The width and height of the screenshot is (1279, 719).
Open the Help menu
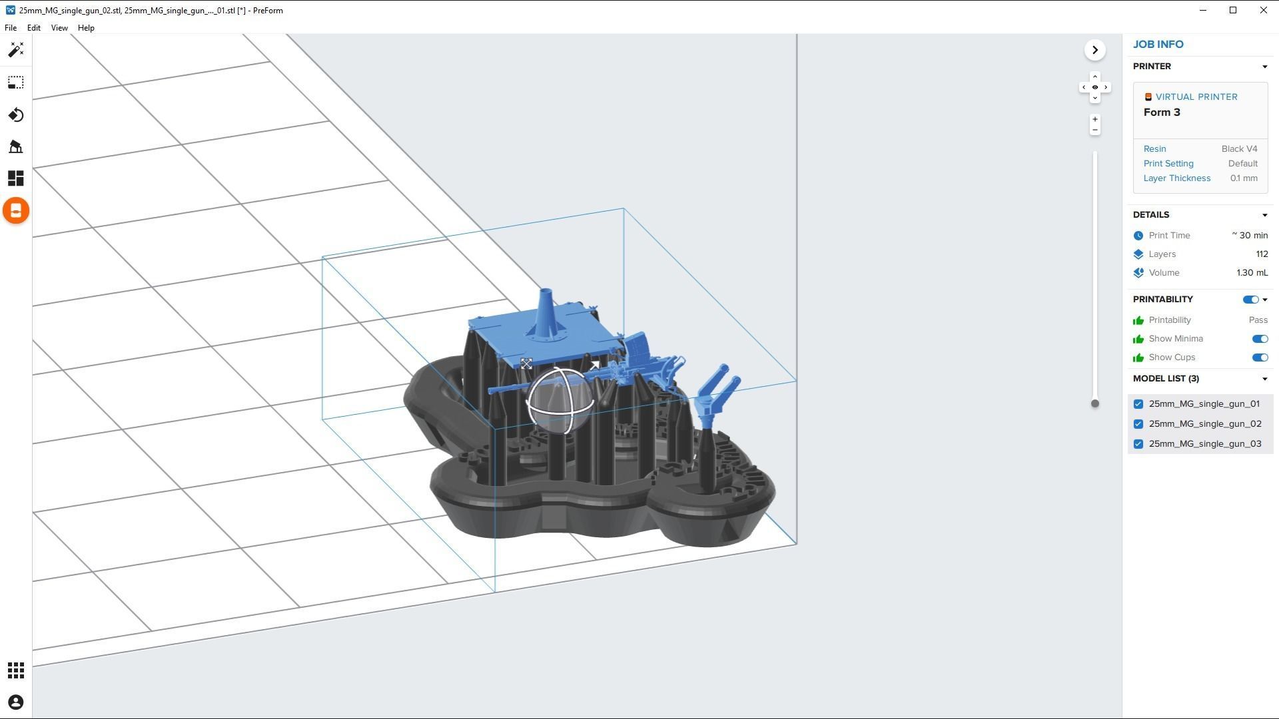tap(86, 28)
